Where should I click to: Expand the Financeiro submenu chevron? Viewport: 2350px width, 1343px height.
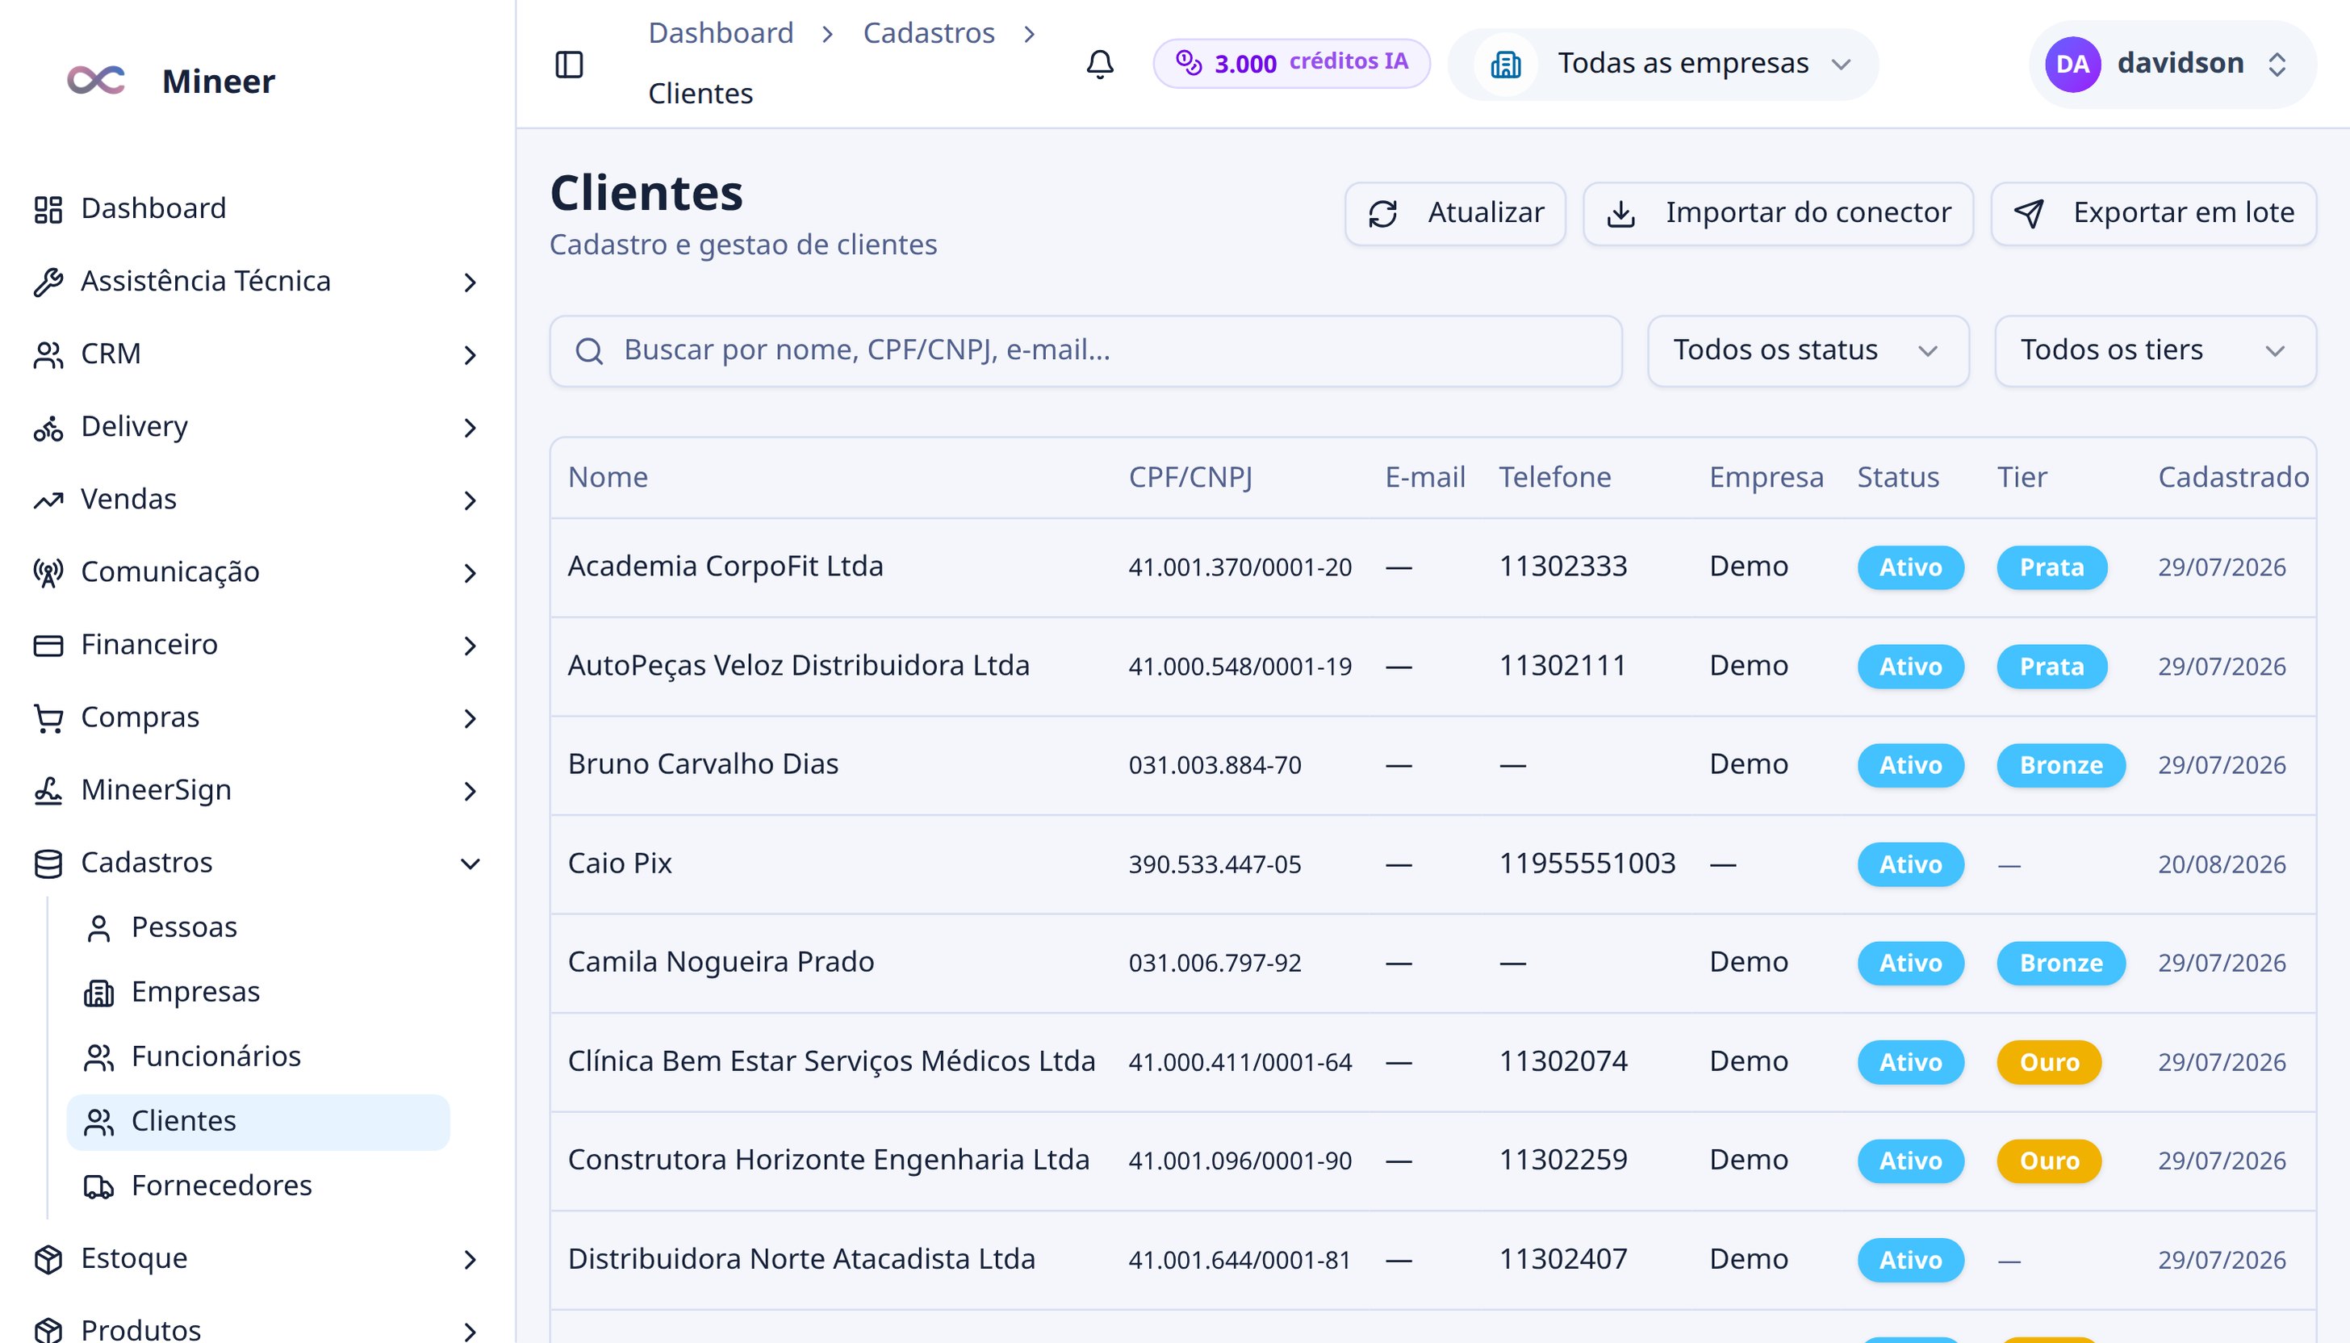(470, 646)
